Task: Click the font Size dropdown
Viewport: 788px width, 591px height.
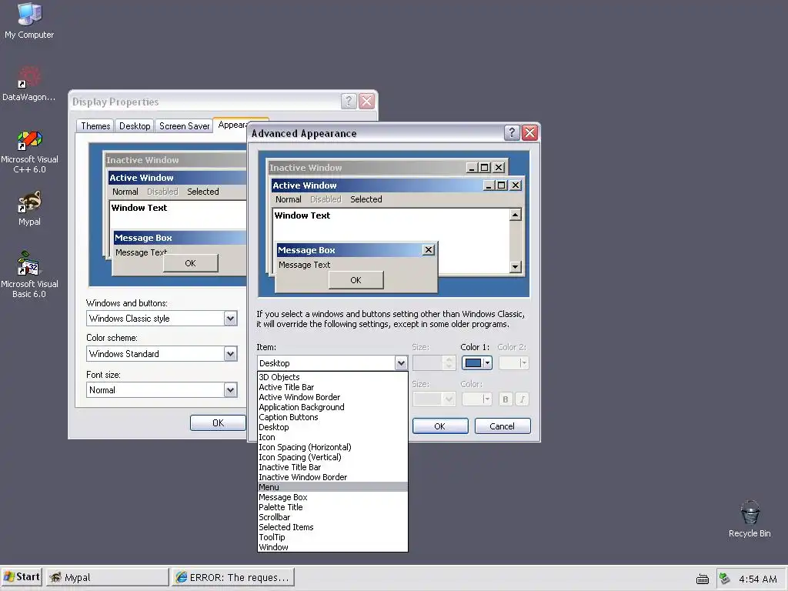Action: tap(434, 399)
